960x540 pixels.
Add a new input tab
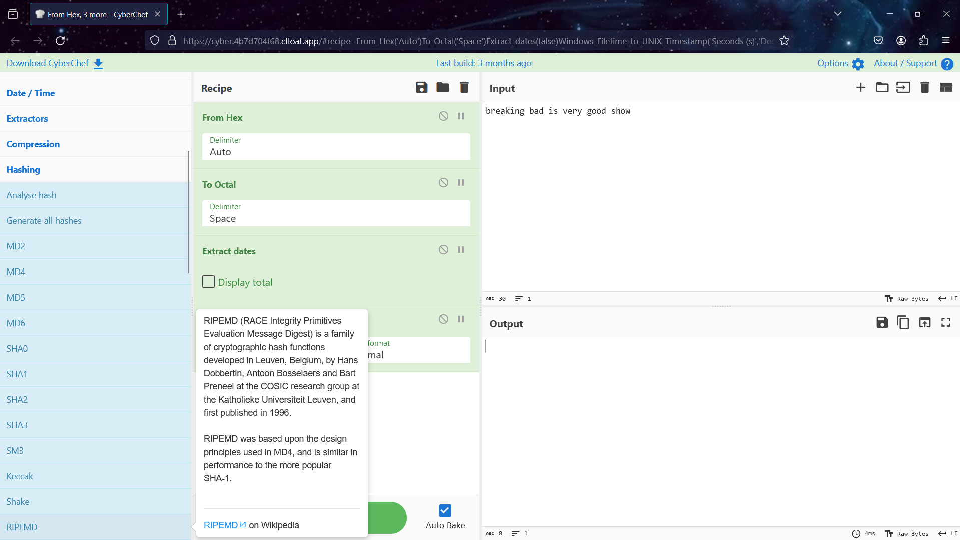click(x=860, y=88)
